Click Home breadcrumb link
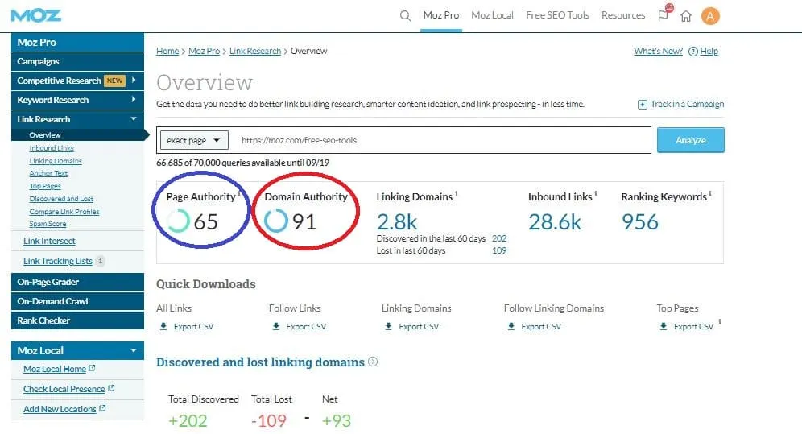This screenshot has height=434, width=802. 167,51
